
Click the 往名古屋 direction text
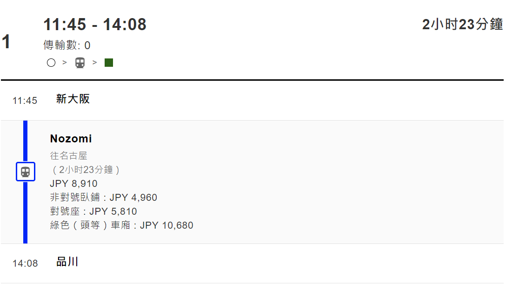(x=69, y=156)
